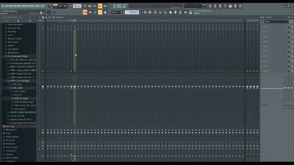294x165 pixels.
Task: Toggle the highlighted overdub/blend recording icon
Action: (100, 6)
